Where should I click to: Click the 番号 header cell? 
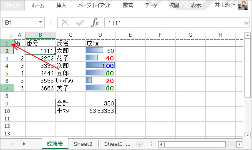click(40, 43)
